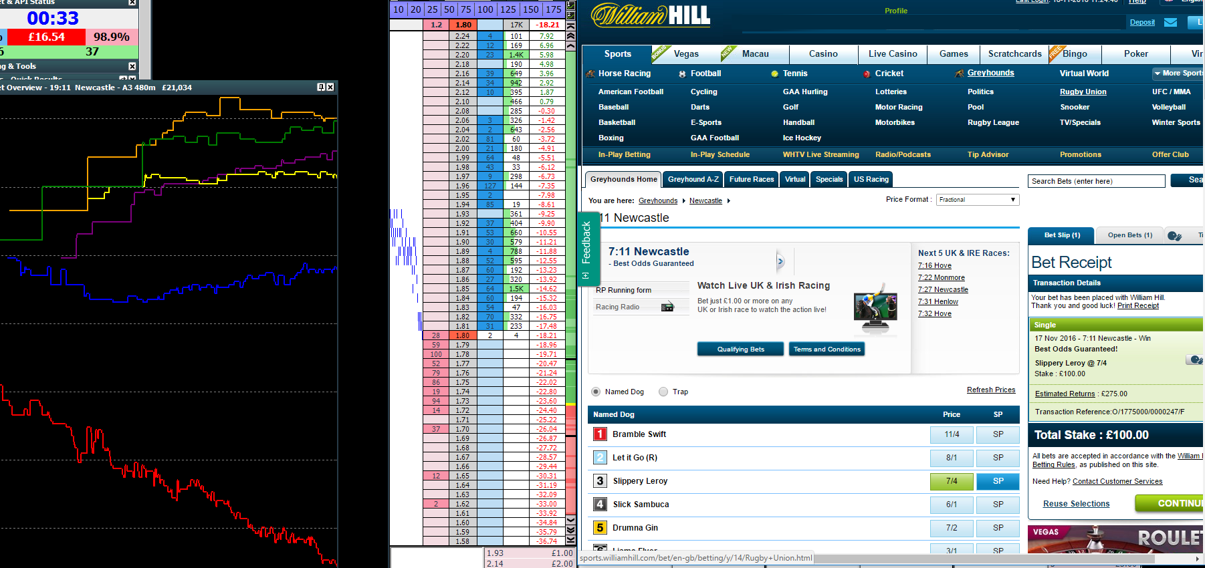This screenshot has height=568, width=1205.
Task: Click trap 1 number icon for Bramble Swift
Action: point(600,434)
